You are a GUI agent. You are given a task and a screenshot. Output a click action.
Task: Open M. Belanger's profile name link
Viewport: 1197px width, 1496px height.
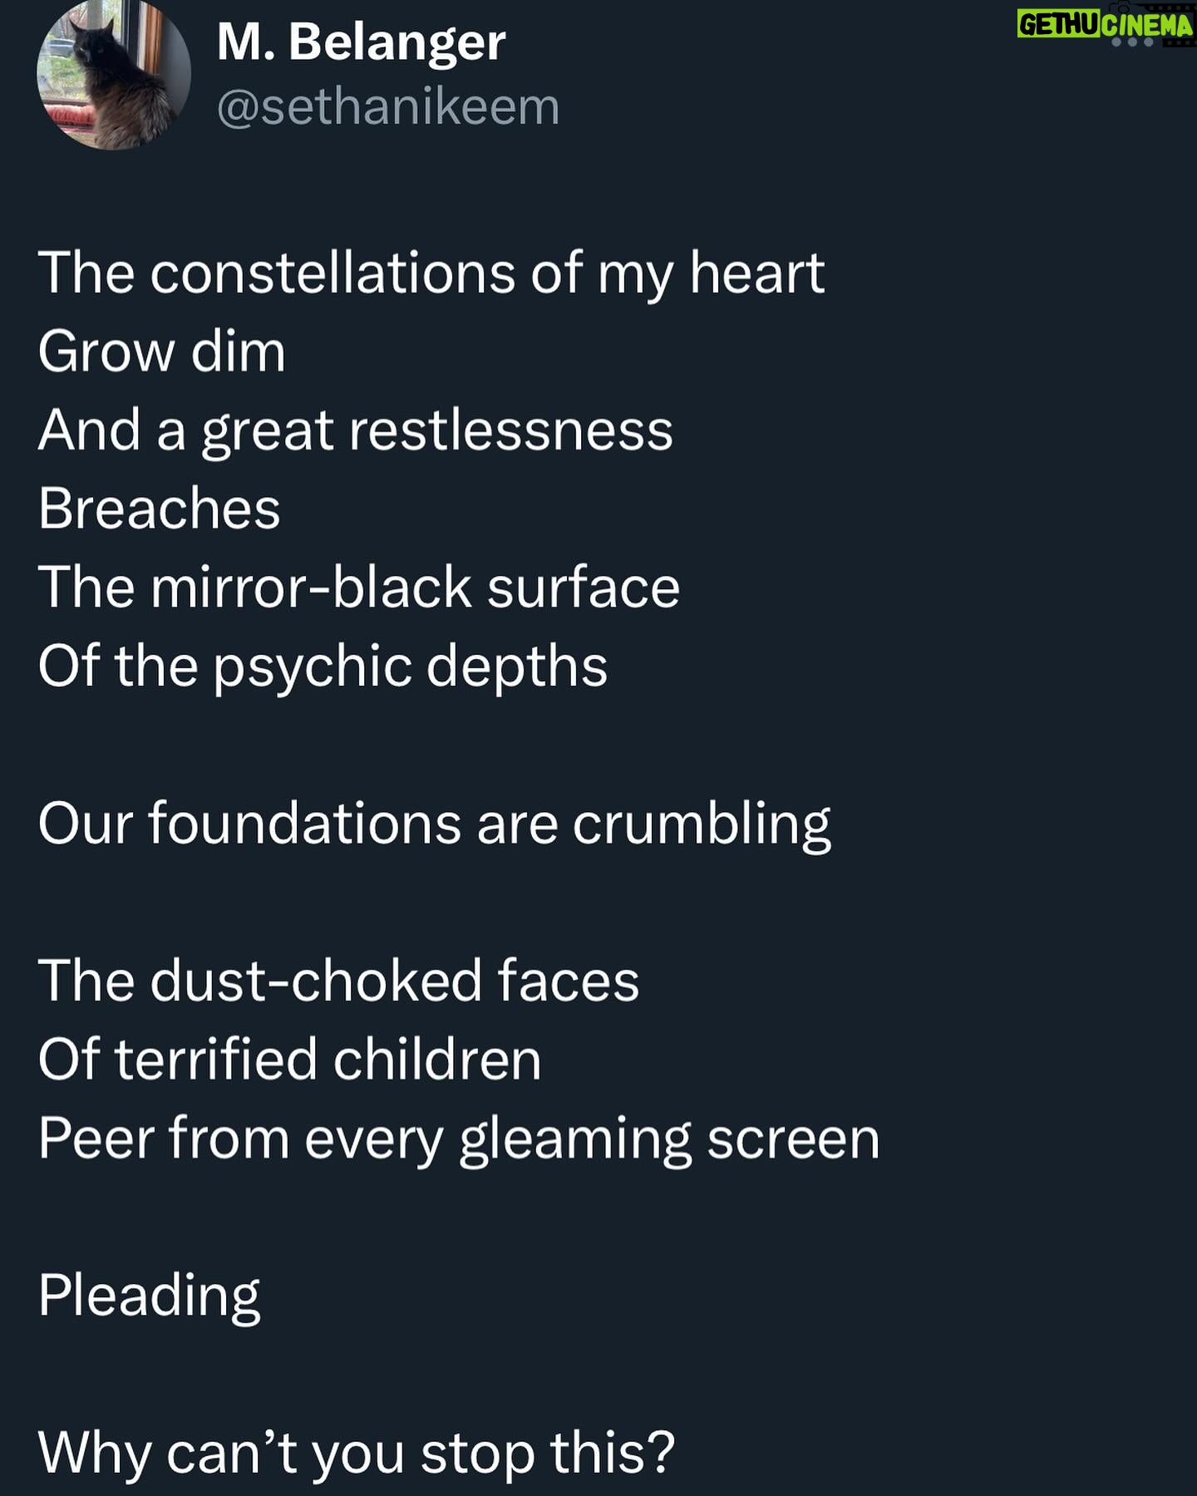pyautogui.click(x=361, y=42)
